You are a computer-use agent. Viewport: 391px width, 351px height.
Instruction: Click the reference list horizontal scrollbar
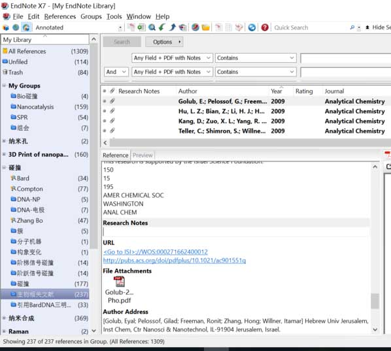(250, 142)
